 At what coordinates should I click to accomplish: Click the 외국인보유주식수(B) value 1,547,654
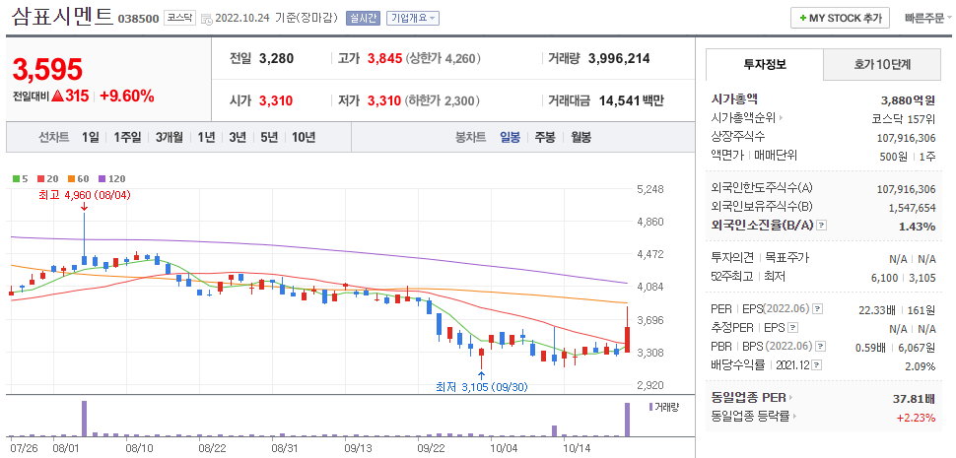click(912, 208)
